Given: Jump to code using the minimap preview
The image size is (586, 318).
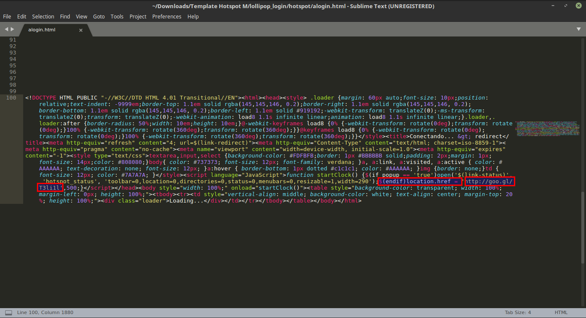Looking at the screenshot, I should point(547,129).
